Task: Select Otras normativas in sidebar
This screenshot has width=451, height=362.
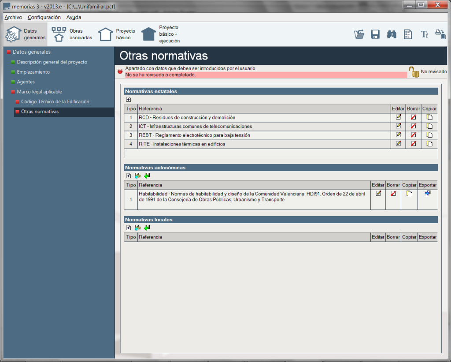Action: click(64, 112)
